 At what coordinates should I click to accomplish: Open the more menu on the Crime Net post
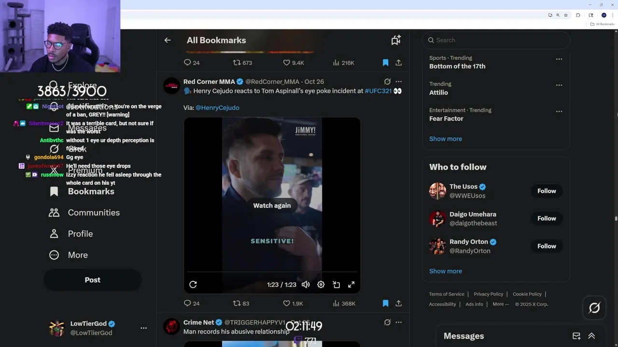398,322
